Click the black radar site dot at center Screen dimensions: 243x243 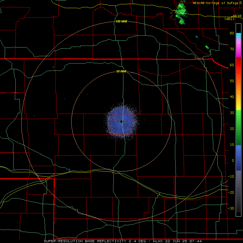121,122
